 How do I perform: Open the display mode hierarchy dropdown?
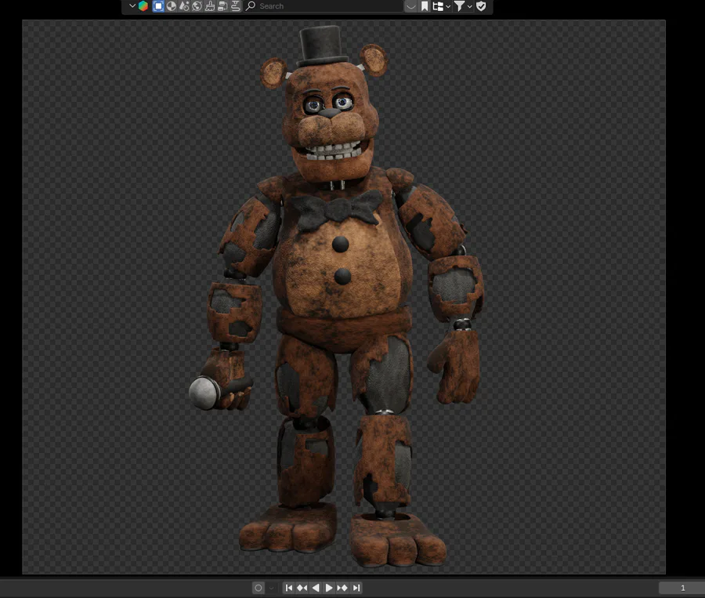pos(441,5)
